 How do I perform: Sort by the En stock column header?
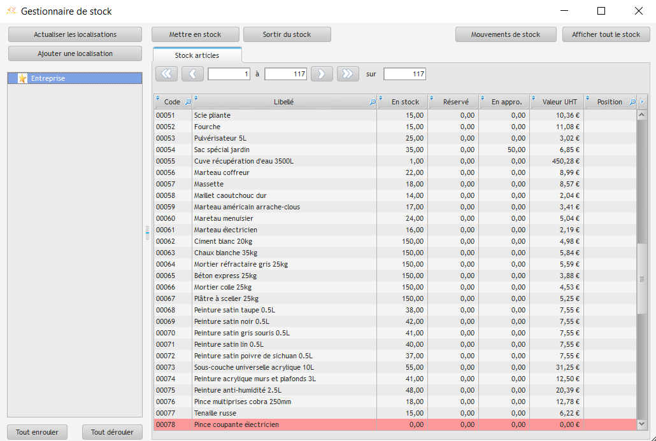click(405, 102)
